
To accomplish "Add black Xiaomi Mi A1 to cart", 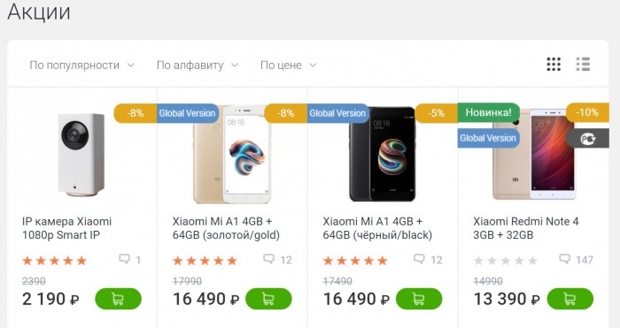I will [x=419, y=299].
